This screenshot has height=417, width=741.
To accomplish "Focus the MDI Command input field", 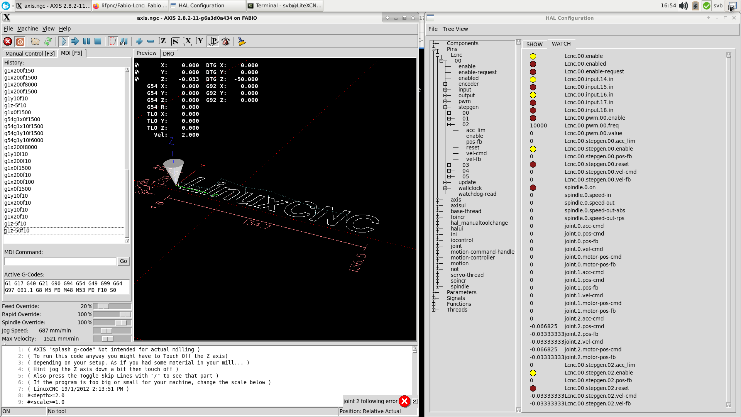I will click(60, 261).
